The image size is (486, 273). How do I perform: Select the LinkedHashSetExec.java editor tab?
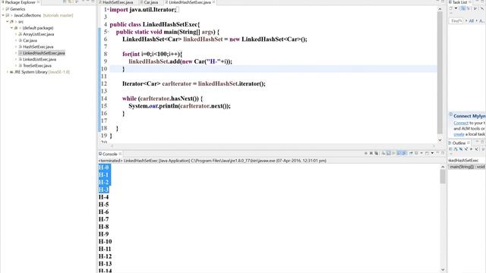click(x=189, y=2)
